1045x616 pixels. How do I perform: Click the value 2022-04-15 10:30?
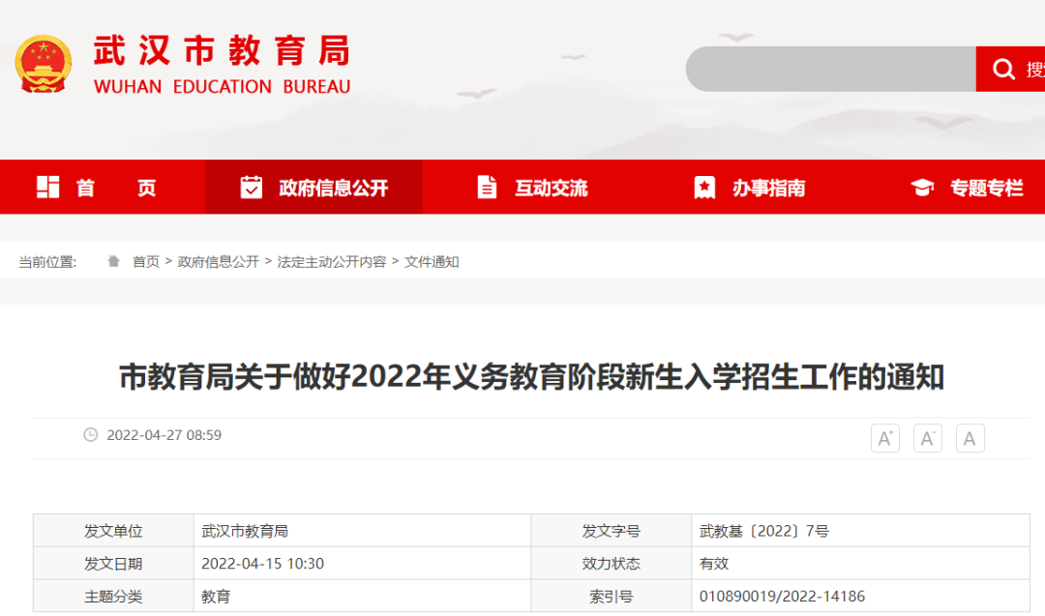pos(262,564)
